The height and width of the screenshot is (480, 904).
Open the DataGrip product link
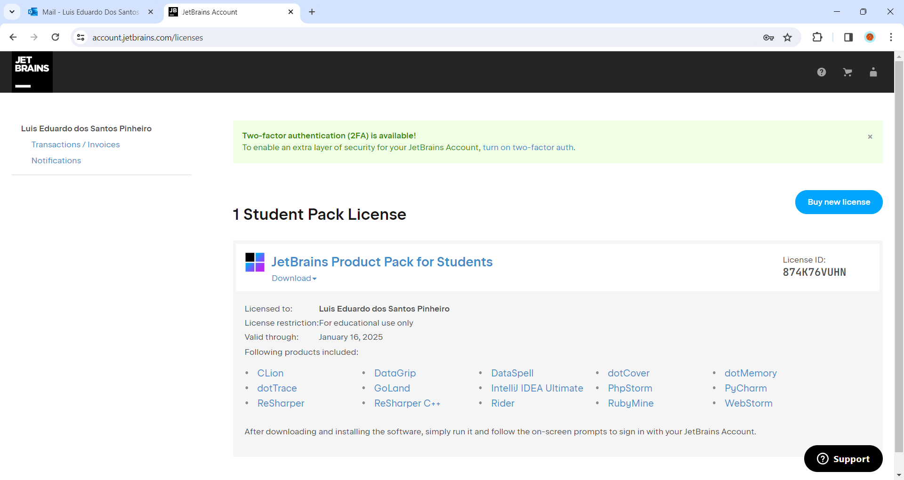[x=395, y=373]
